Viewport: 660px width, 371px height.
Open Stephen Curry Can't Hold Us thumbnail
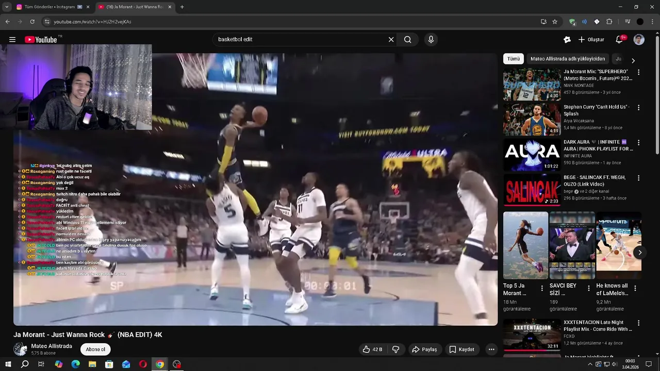tap(532, 120)
